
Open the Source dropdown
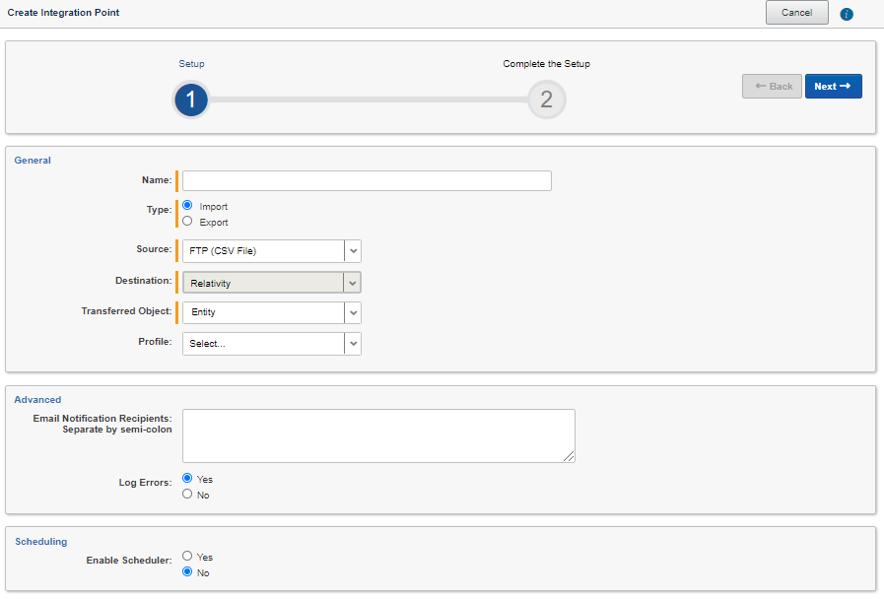pos(272,251)
